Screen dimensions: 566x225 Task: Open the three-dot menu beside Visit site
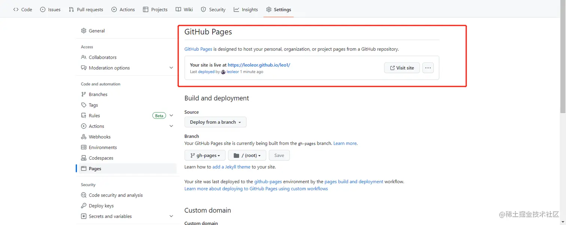point(428,68)
